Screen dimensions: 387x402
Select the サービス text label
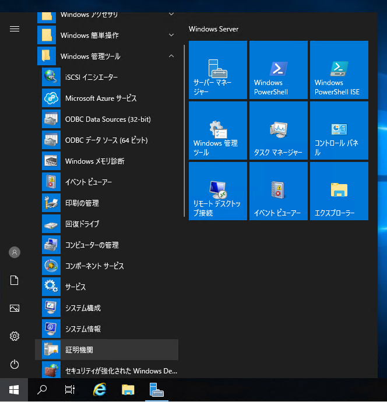pyautogui.click(x=75, y=287)
